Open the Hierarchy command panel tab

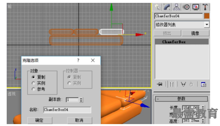click(x=176, y=7)
